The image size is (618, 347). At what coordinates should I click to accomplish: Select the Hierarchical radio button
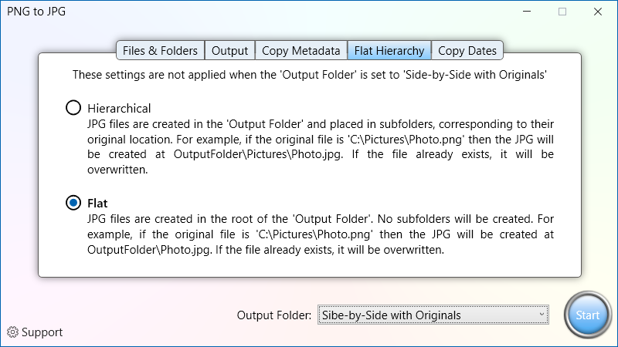coord(73,108)
